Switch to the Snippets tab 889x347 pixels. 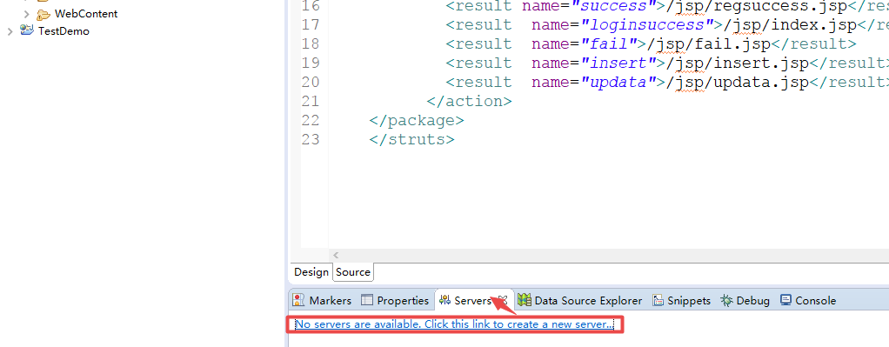[681, 301]
